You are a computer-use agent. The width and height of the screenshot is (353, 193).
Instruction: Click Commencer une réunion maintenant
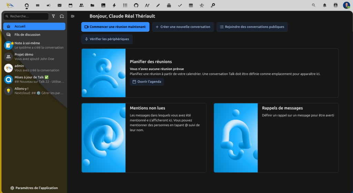115,27
